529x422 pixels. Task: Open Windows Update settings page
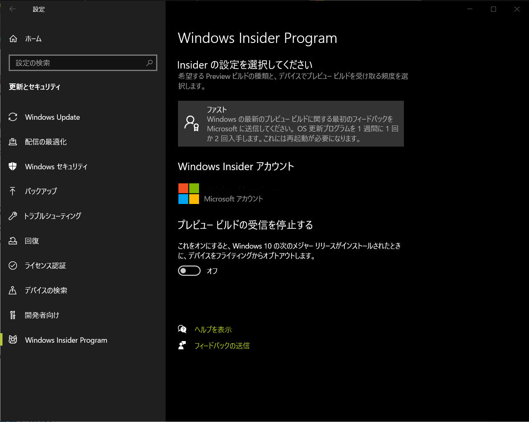coord(83,117)
